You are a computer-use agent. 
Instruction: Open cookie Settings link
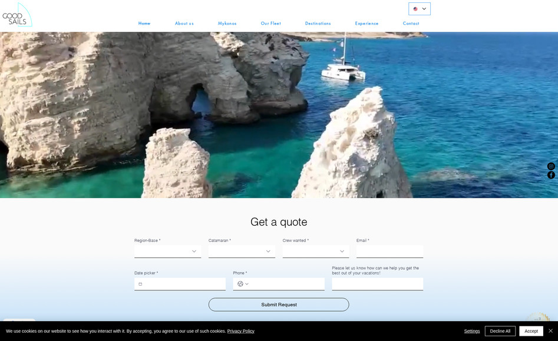pyautogui.click(x=471, y=331)
